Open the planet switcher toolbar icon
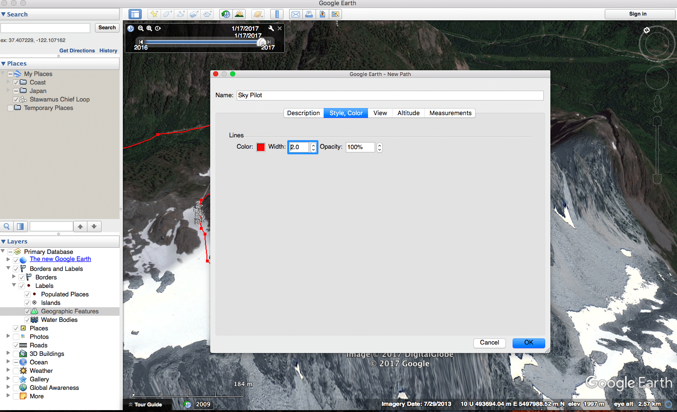Screen dimensions: 677x412 pos(258,14)
